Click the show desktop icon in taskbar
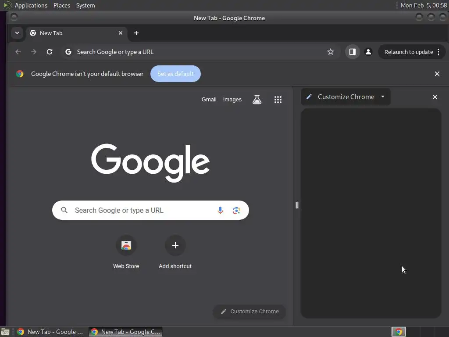449x337 pixels. click(x=5, y=332)
